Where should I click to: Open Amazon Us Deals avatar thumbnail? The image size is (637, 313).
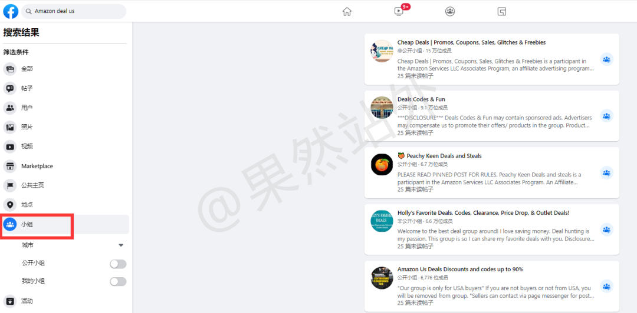382,278
